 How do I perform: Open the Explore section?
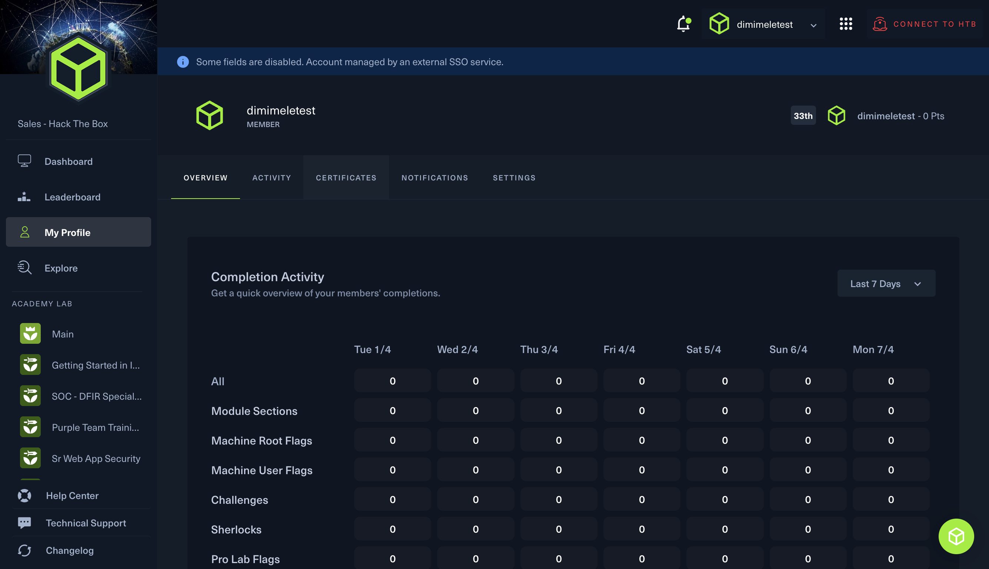tap(78, 268)
